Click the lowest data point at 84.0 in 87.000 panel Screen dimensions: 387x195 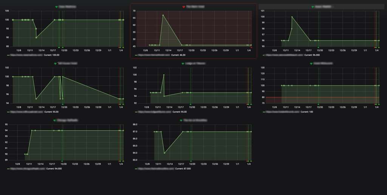click(164, 153)
